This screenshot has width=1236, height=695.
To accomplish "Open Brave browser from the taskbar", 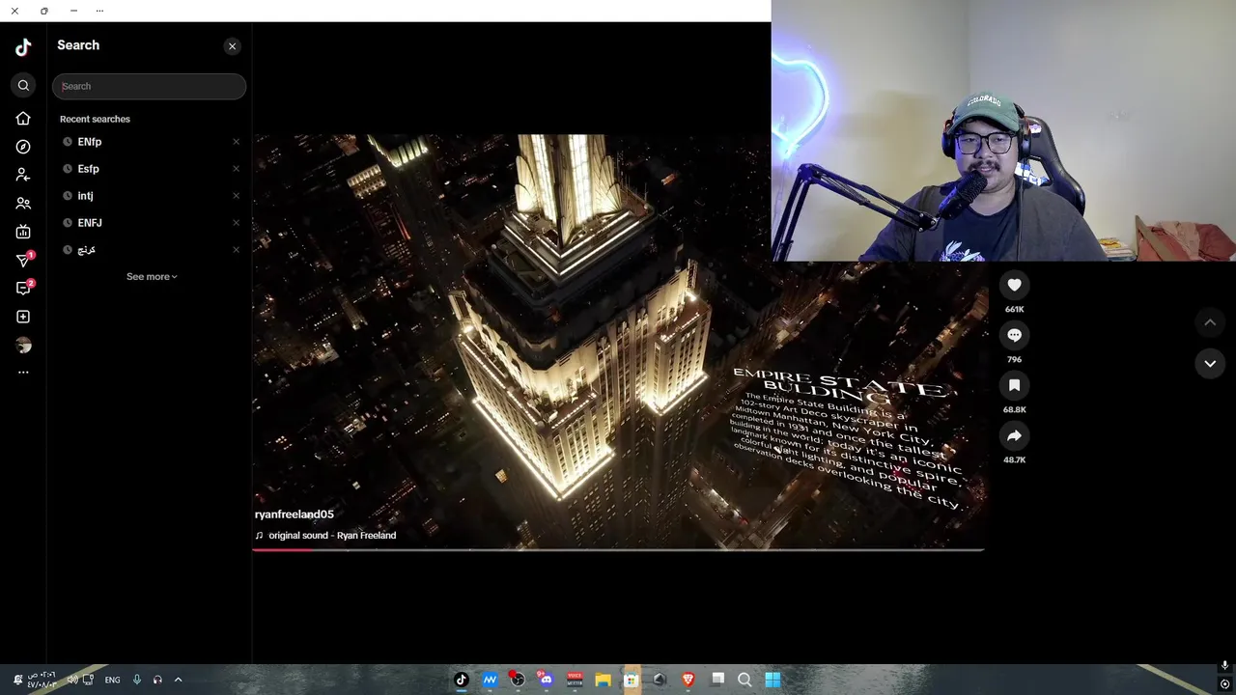I will pos(688,680).
